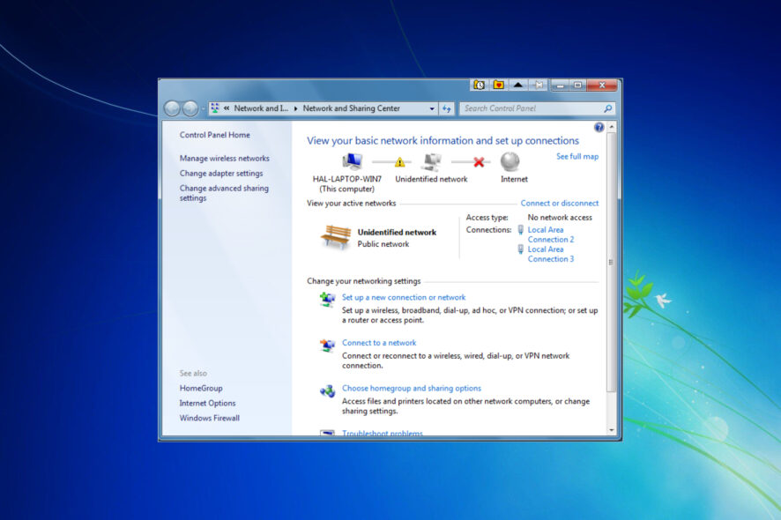Open the Help question mark icon
The height and width of the screenshot is (520, 781).
pyautogui.click(x=599, y=127)
